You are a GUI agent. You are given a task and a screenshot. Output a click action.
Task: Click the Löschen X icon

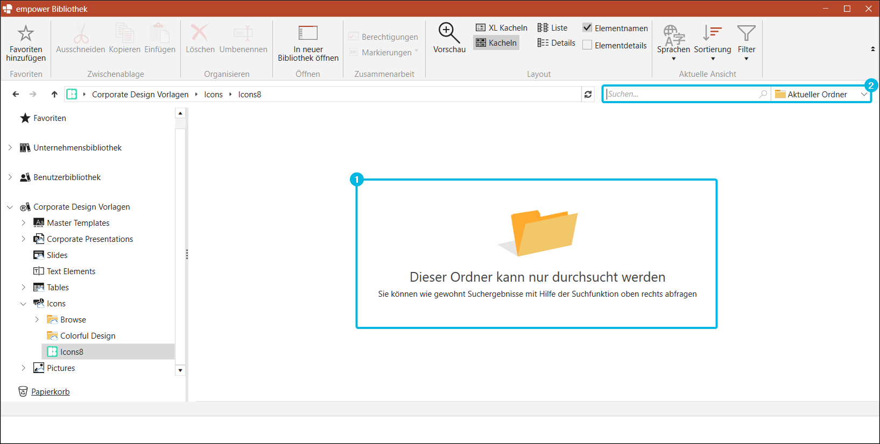[x=200, y=33]
